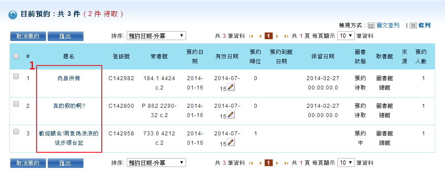This screenshot has height=171, width=445.
Task: Click the 索書號 column header
Action: tap(159, 57)
